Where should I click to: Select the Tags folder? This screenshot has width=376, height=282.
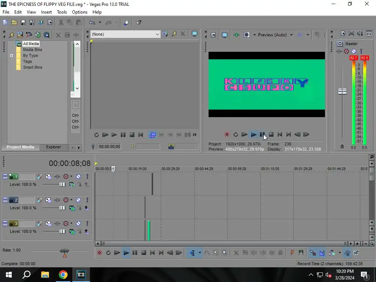[27, 61]
